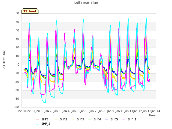The image size is (172, 129).
Task: Click the blue SHF5 legend color marker
Action: tap(107, 120)
